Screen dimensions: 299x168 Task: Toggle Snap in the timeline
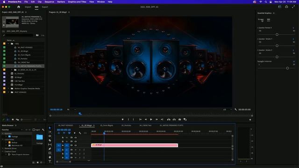[x=64, y=133]
